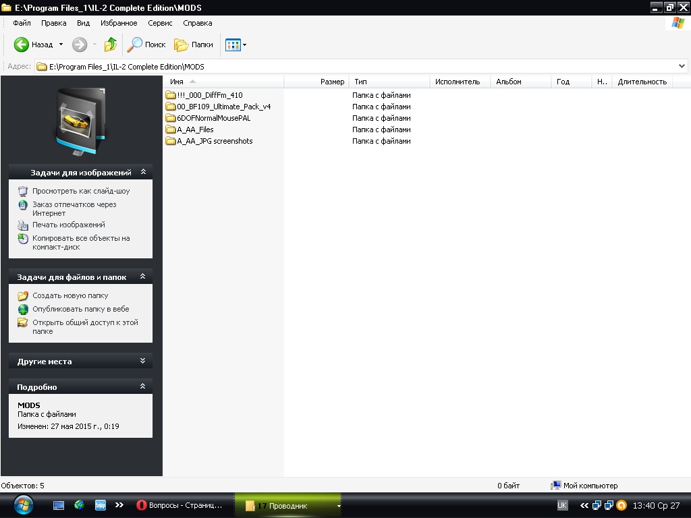The height and width of the screenshot is (518, 691).
Task: Open the Сервис menu
Action: click(160, 23)
